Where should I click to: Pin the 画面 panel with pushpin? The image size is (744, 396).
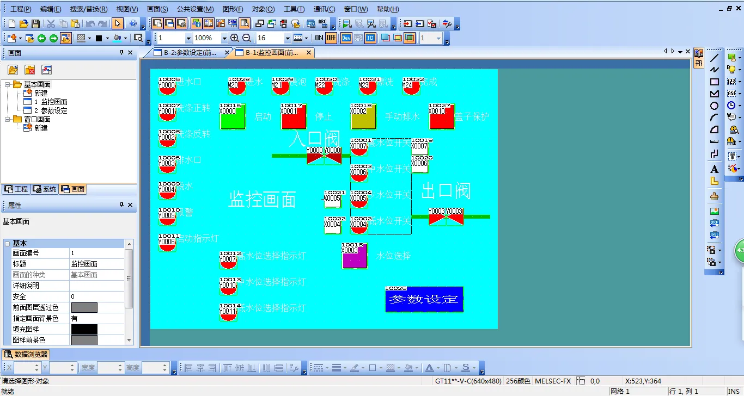[x=121, y=53]
